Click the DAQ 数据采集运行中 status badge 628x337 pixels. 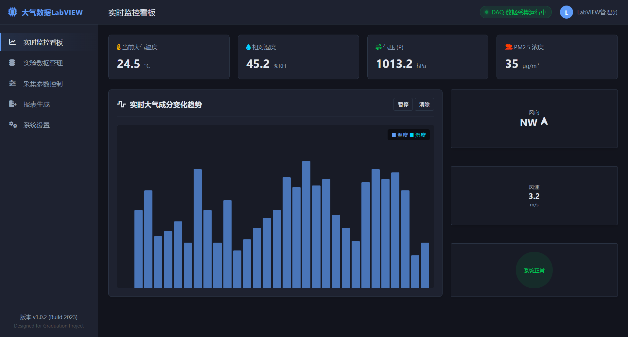515,12
